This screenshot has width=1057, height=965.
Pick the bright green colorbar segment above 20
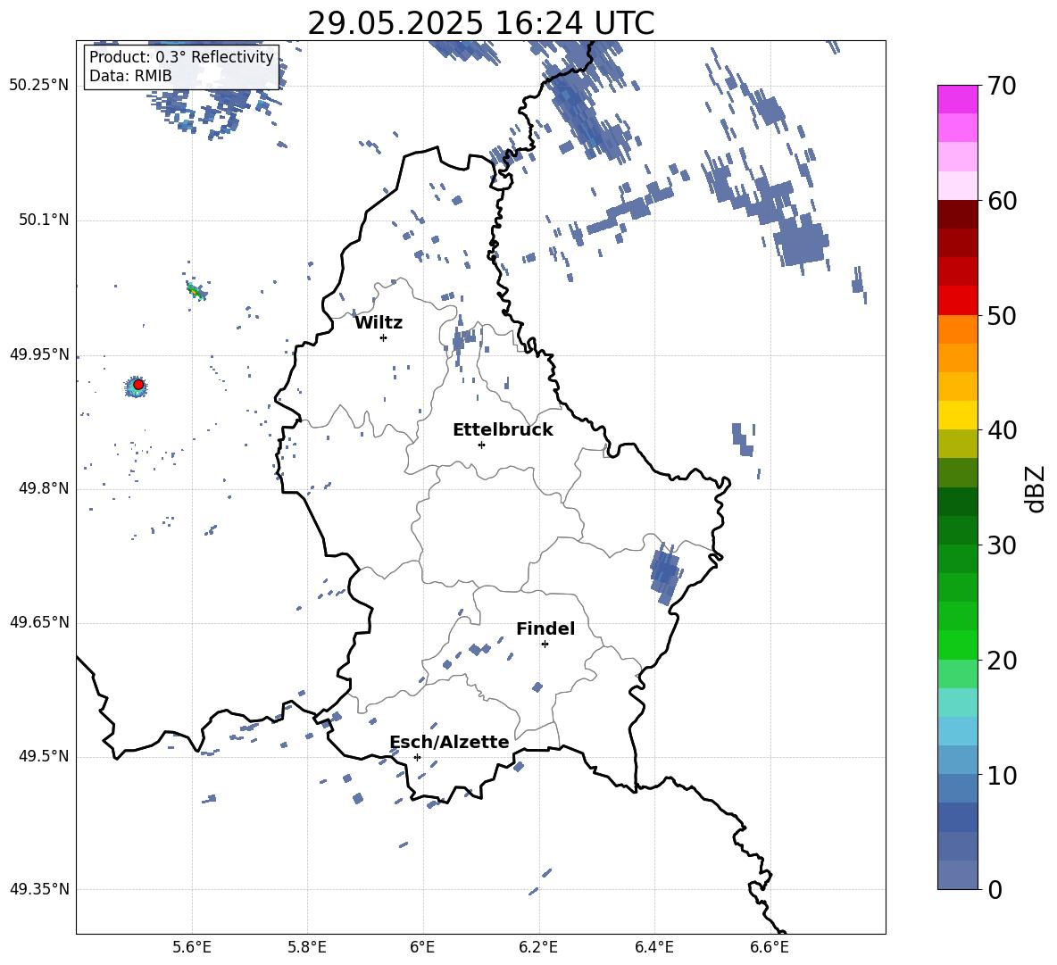point(958,645)
